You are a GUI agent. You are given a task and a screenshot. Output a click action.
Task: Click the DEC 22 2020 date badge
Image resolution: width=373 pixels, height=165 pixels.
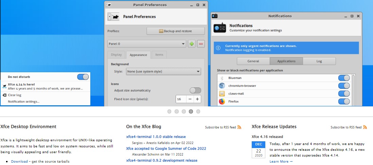(x=258, y=150)
